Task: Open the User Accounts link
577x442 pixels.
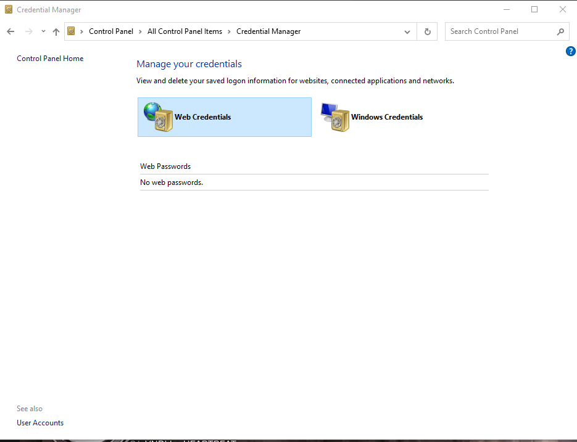Action: click(40, 423)
